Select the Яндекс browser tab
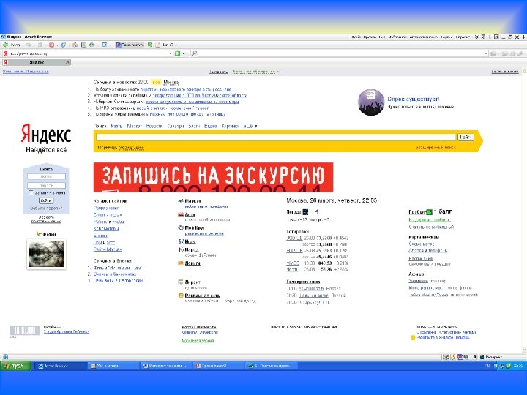 (x=37, y=62)
